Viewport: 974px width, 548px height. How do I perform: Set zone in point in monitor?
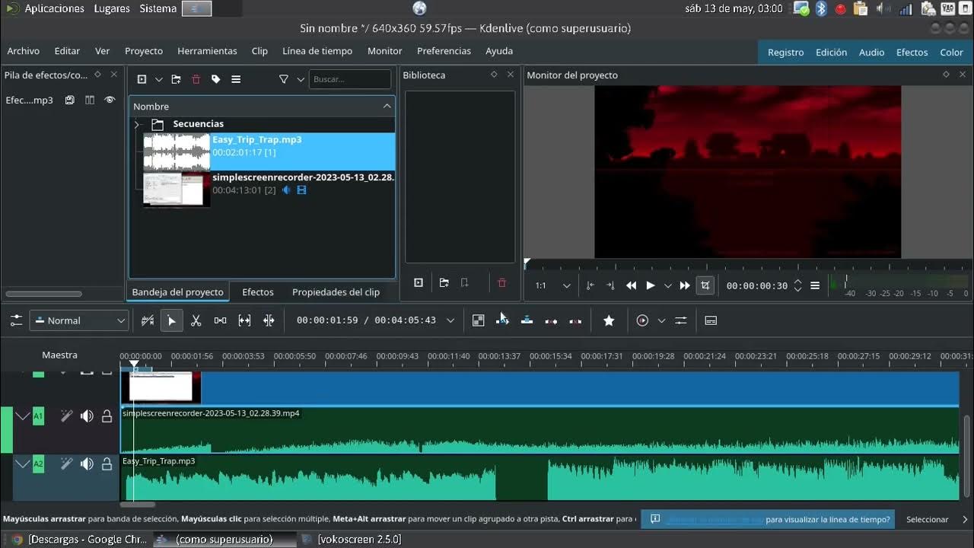(x=590, y=285)
